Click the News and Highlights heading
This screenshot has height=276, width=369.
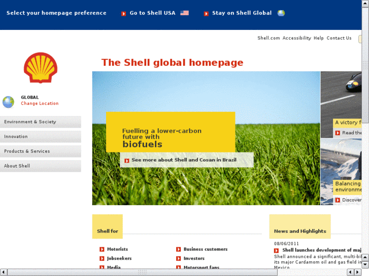[x=300, y=231]
